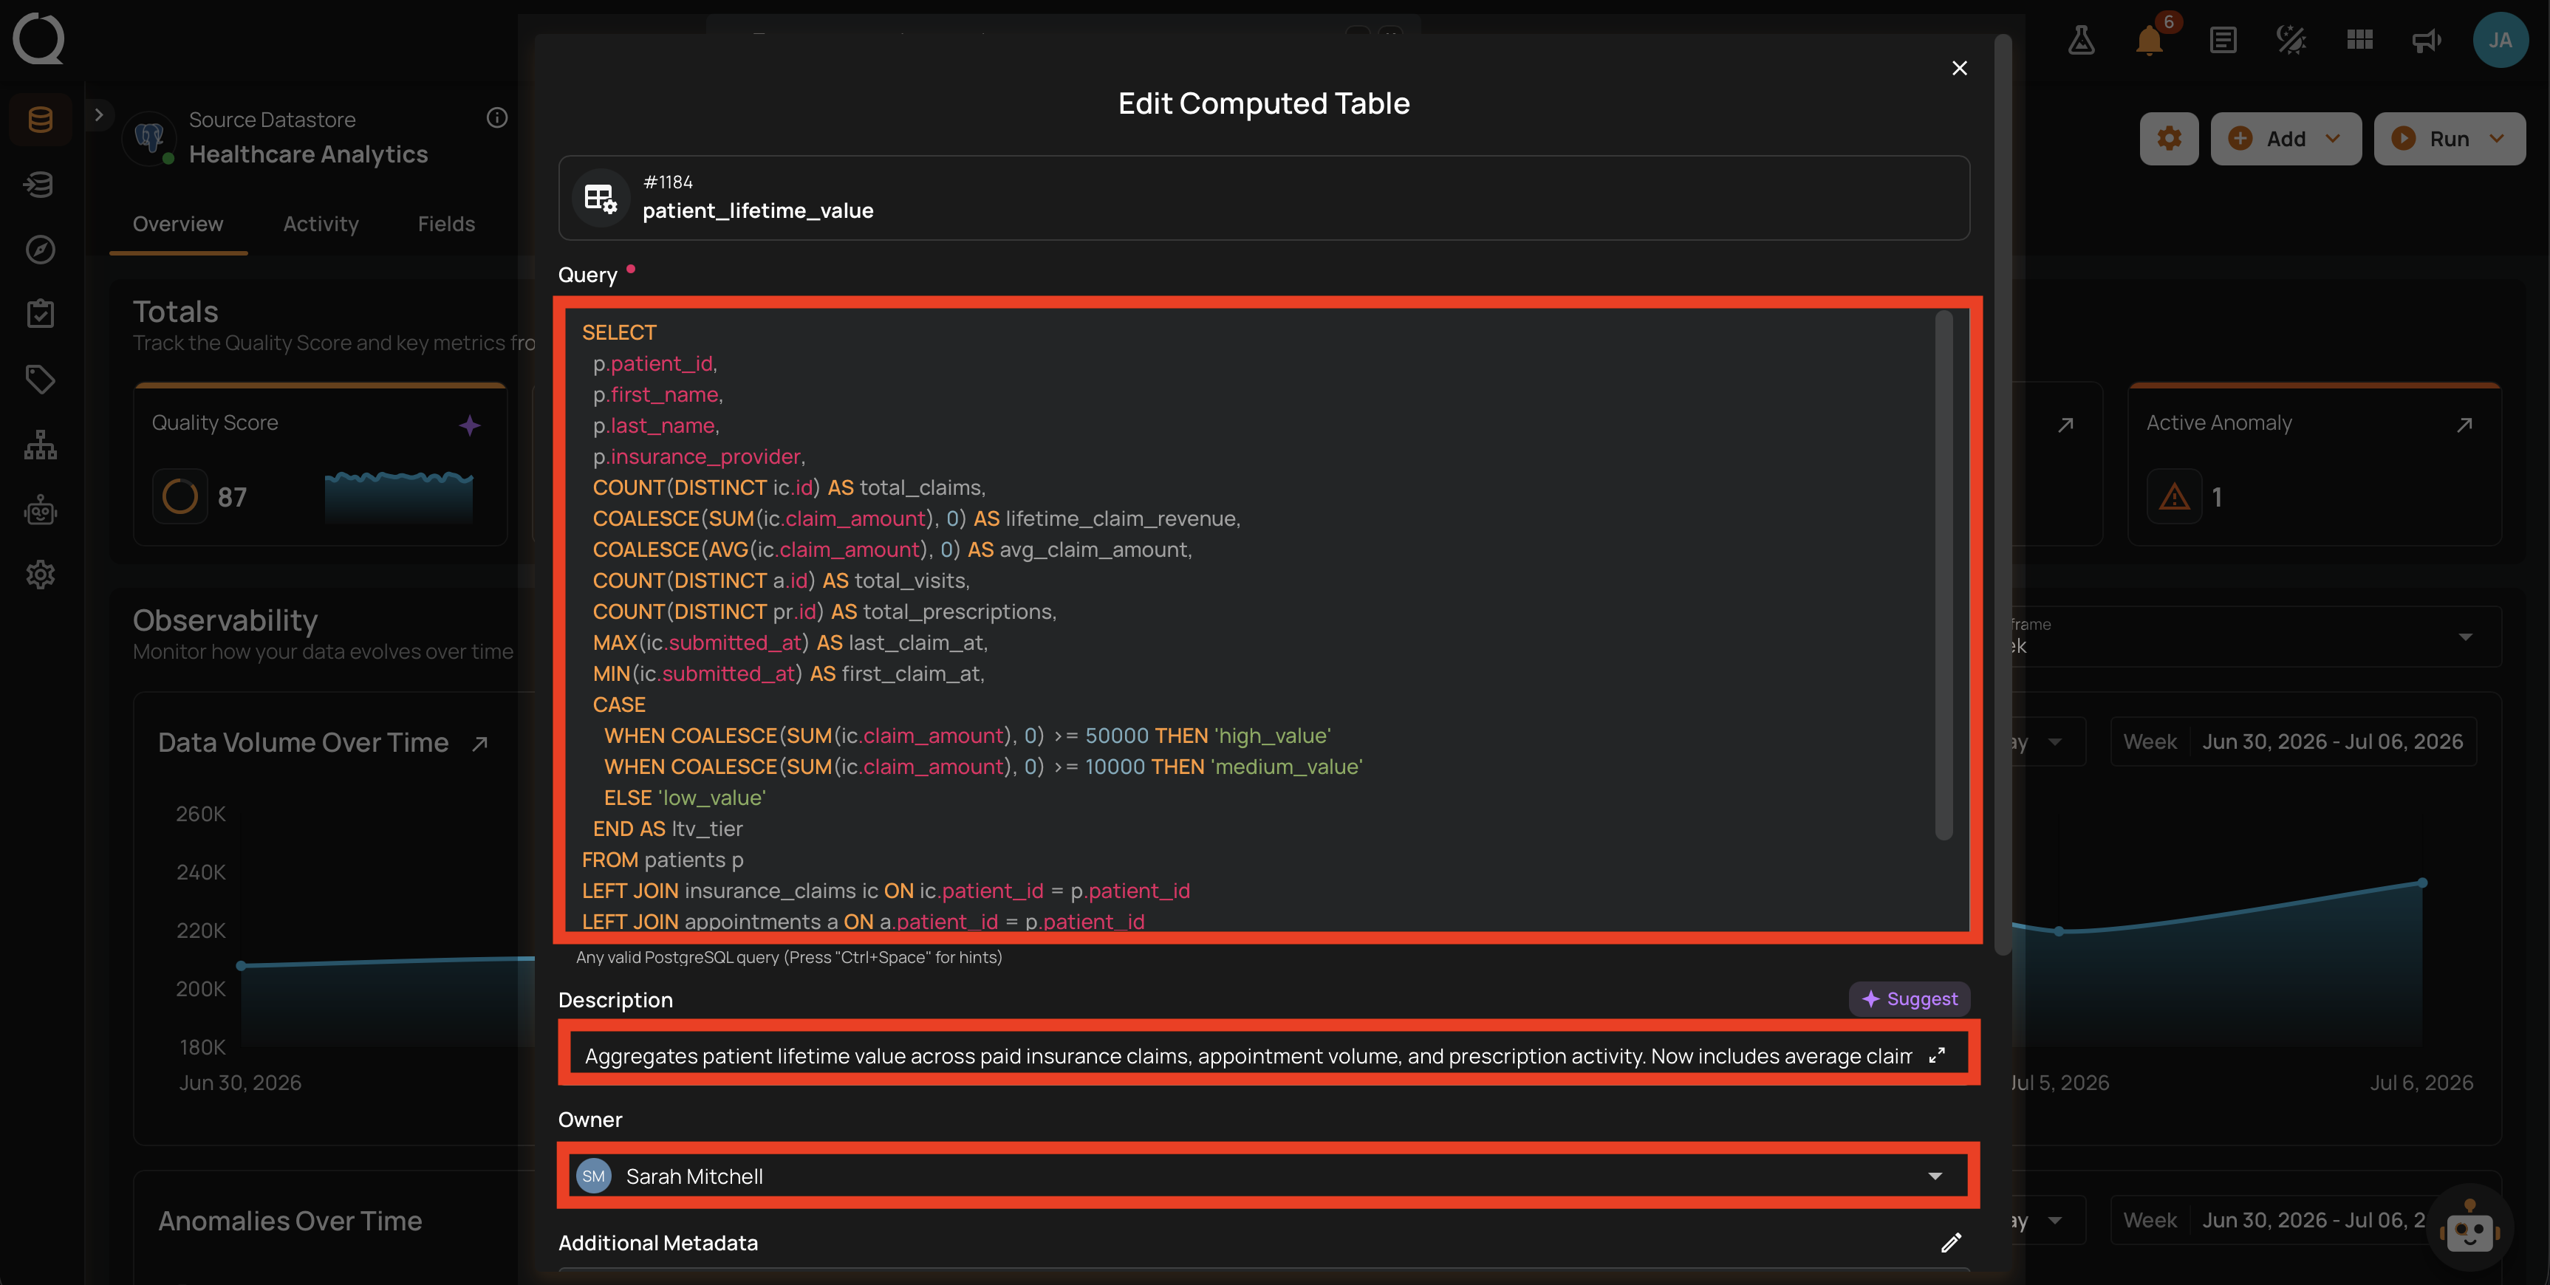Open the Owner dropdown showing Sarah Mitchell

click(x=1267, y=1175)
